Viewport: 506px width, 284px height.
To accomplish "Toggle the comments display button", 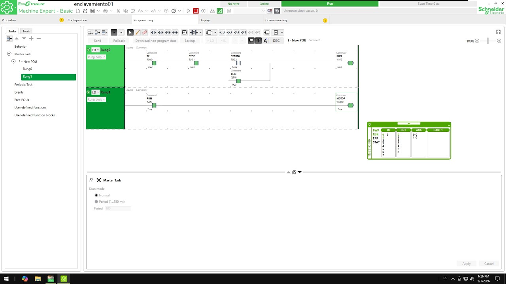I will (x=251, y=40).
